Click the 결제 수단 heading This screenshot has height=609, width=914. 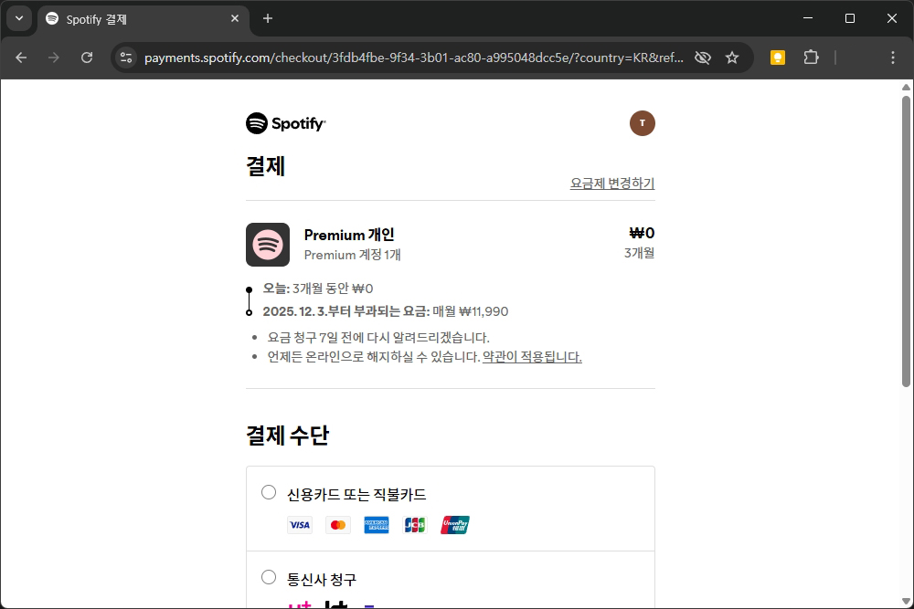(287, 436)
